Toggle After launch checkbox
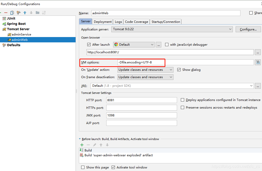 click(x=89, y=45)
